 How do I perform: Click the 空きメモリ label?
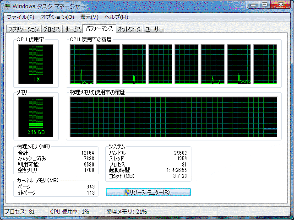[x=27, y=170]
